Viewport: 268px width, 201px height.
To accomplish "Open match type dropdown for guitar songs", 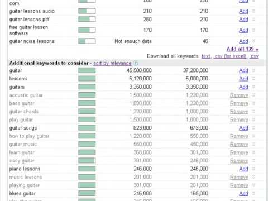I will (x=253, y=128).
